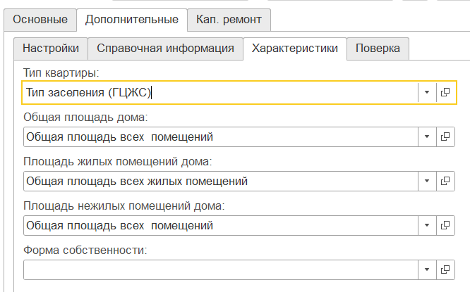
Task: Click Площадь жилых помещений дома input field
Action: 219,181
